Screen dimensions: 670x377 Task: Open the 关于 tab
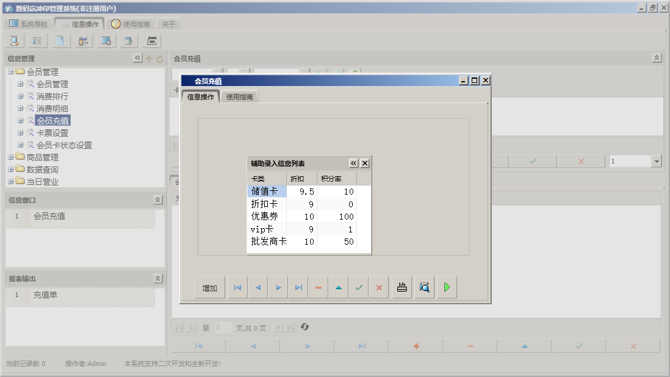tap(169, 24)
